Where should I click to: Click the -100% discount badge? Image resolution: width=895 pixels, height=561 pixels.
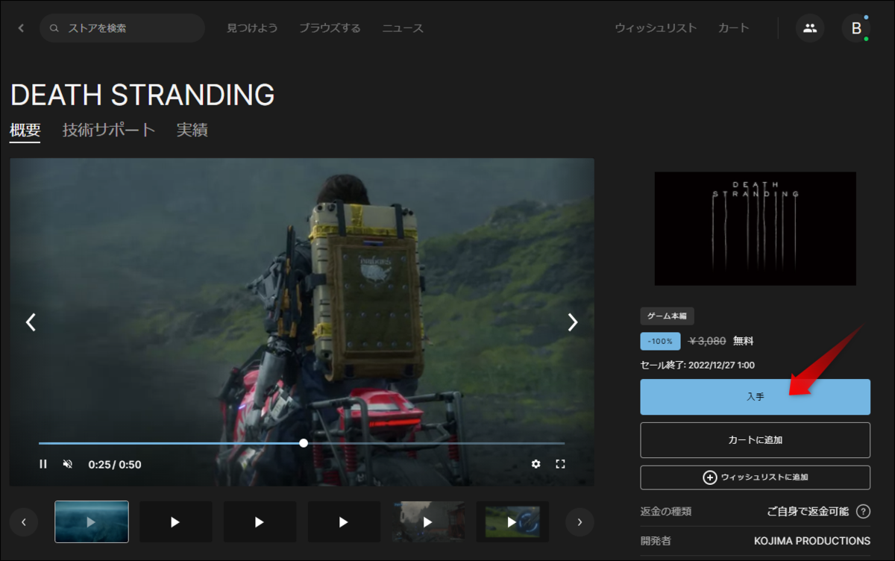(660, 341)
